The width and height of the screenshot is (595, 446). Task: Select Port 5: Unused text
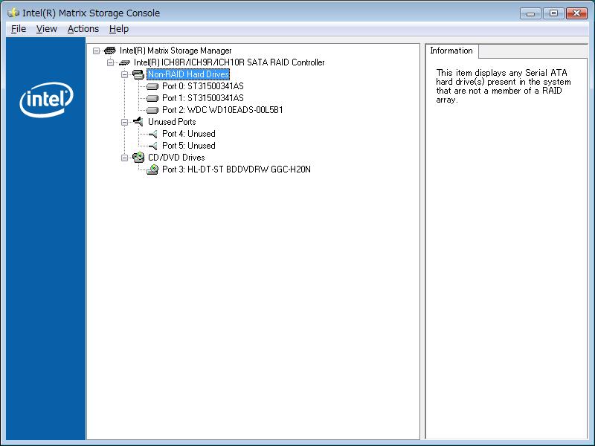click(189, 146)
